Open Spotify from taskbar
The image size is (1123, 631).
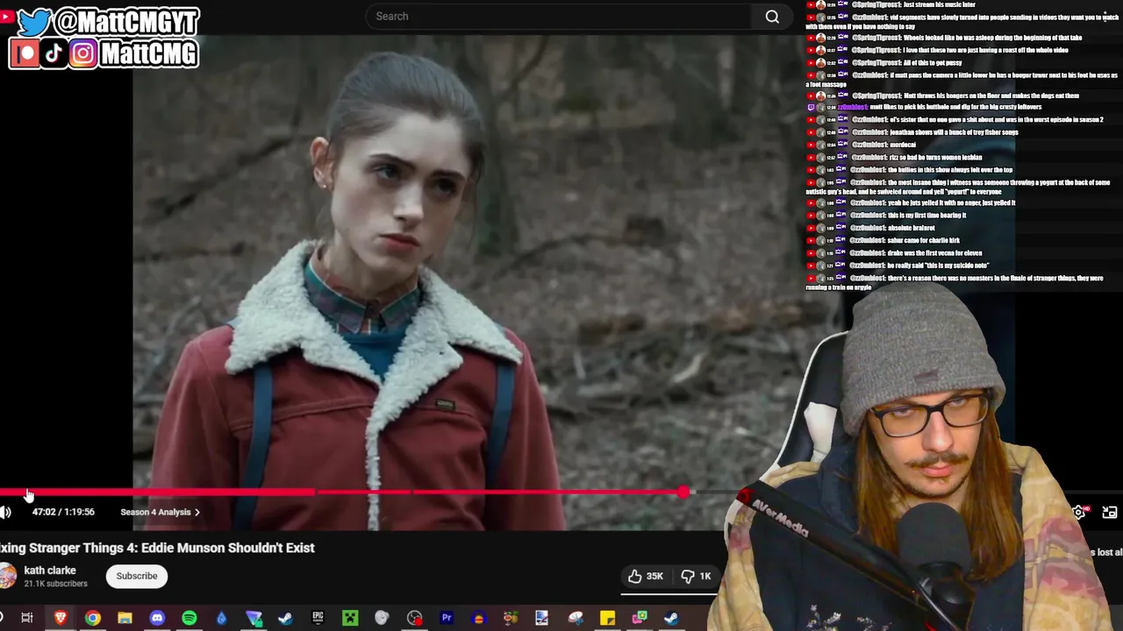coord(190,619)
